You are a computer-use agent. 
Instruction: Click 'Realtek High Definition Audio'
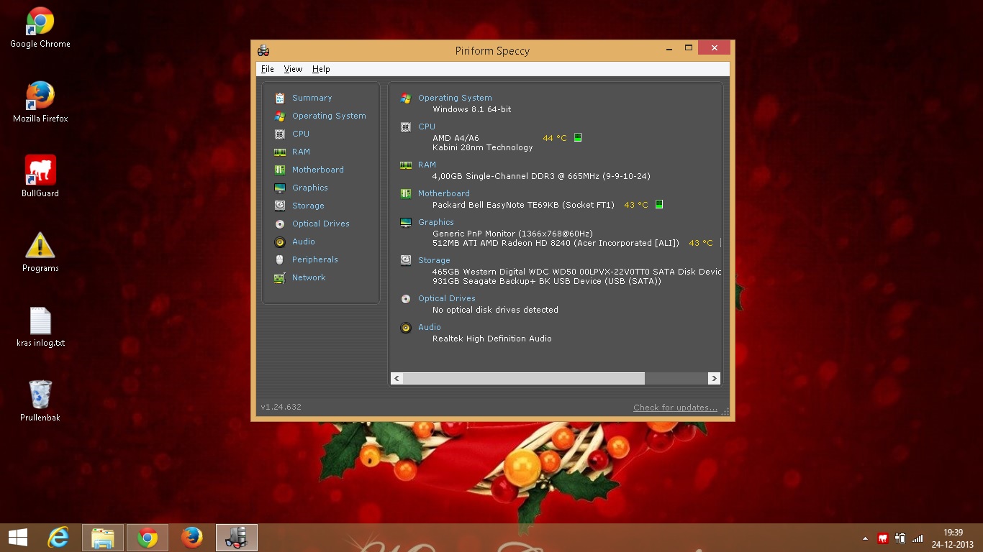pyautogui.click(x=492, y=339)
